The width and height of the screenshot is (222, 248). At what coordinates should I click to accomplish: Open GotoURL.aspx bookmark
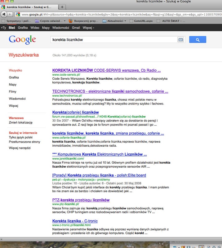pos(141,21)
